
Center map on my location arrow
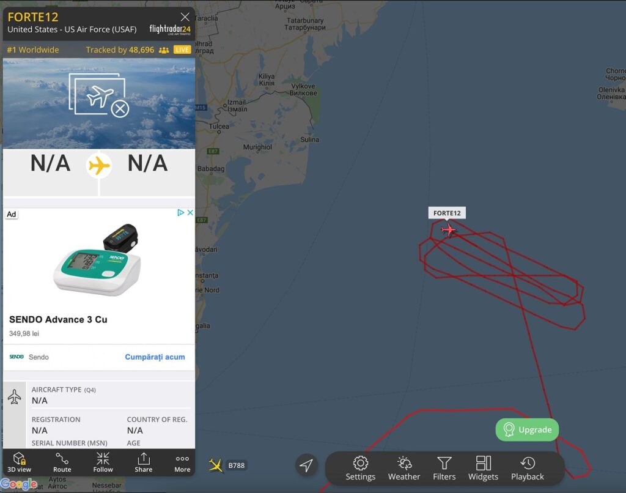coord(306,465)
